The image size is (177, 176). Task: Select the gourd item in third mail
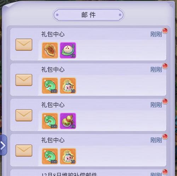(68, 121)
